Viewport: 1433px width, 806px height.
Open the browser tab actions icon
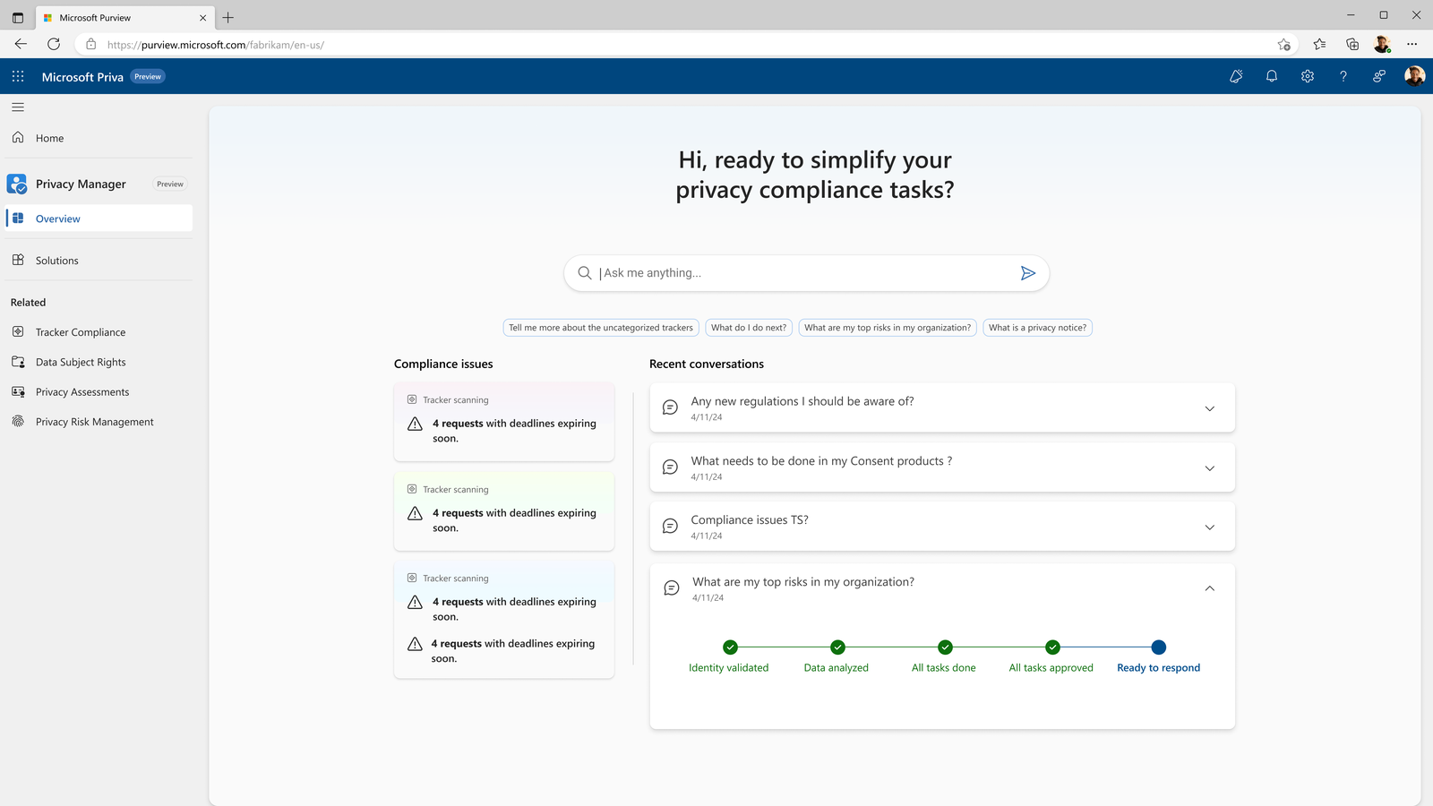[x=18, y=17]
